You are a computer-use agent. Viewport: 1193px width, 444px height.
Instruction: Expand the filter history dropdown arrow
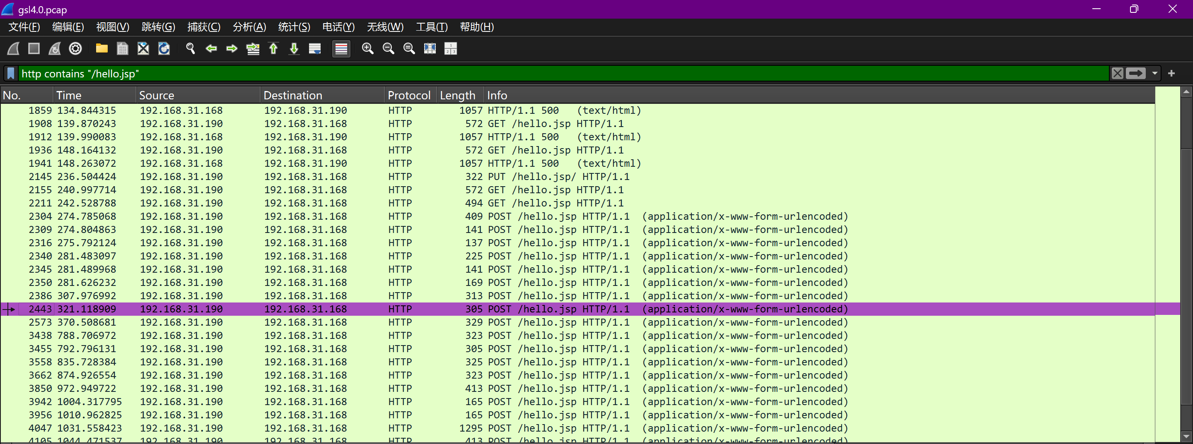[x=1154, y=74]
